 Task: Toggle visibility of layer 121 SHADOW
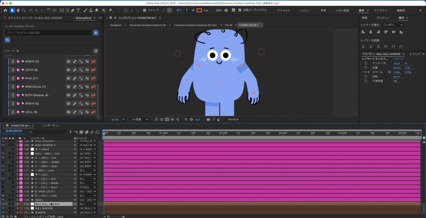(x=3, y=212)
